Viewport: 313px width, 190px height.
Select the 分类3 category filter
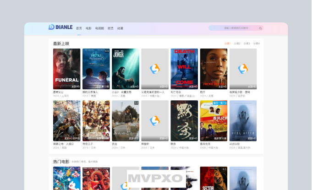coord(247,43)
